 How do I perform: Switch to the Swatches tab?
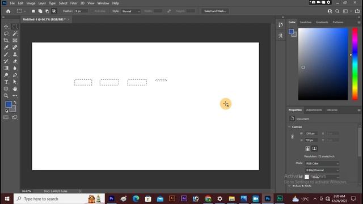click(306, 22)
